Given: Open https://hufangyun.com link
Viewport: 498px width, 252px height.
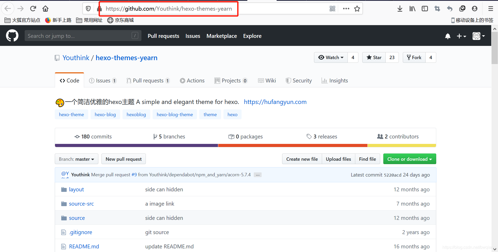Looking at the screenshot, I should [x=275, y=102].
